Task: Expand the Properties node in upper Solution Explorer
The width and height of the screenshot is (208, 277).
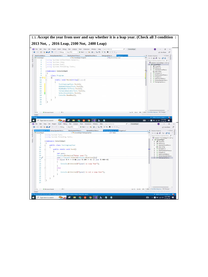Action: point(151,66)
